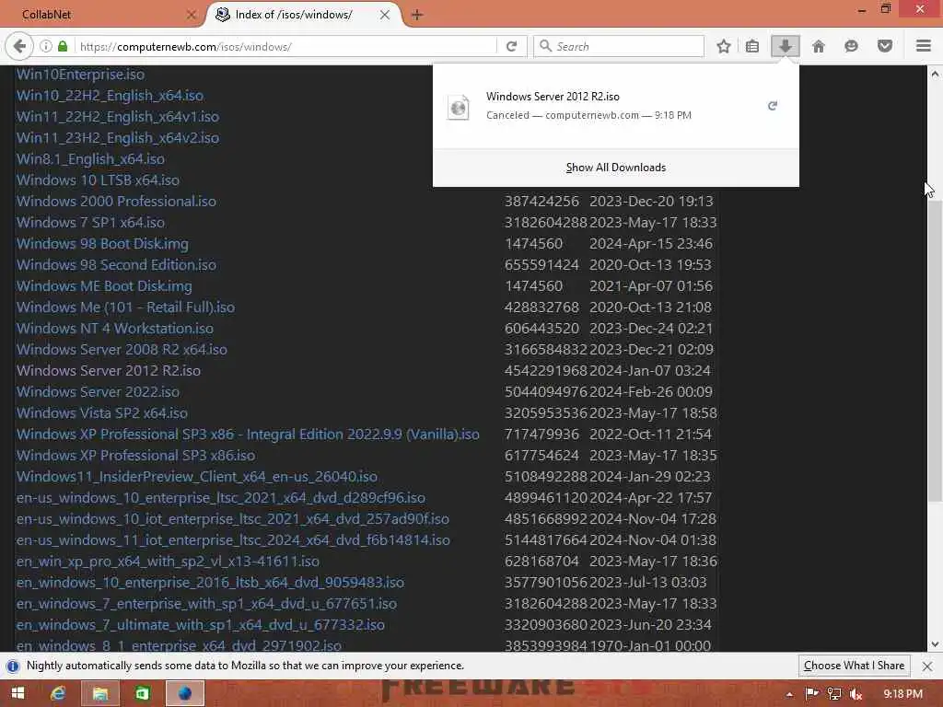This screenshot has width=943, height=707.
Task: Open Win11_23H2_English_x64v2.iso link
Action: pyautogui.click(x=118, y=138)
